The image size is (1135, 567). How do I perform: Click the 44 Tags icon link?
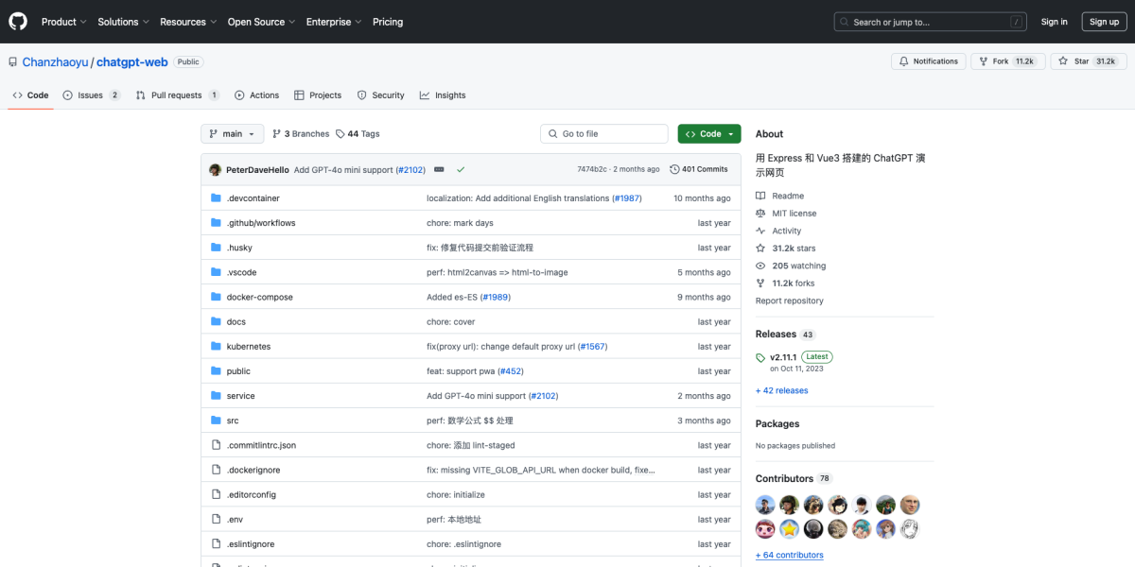point(340,134)
